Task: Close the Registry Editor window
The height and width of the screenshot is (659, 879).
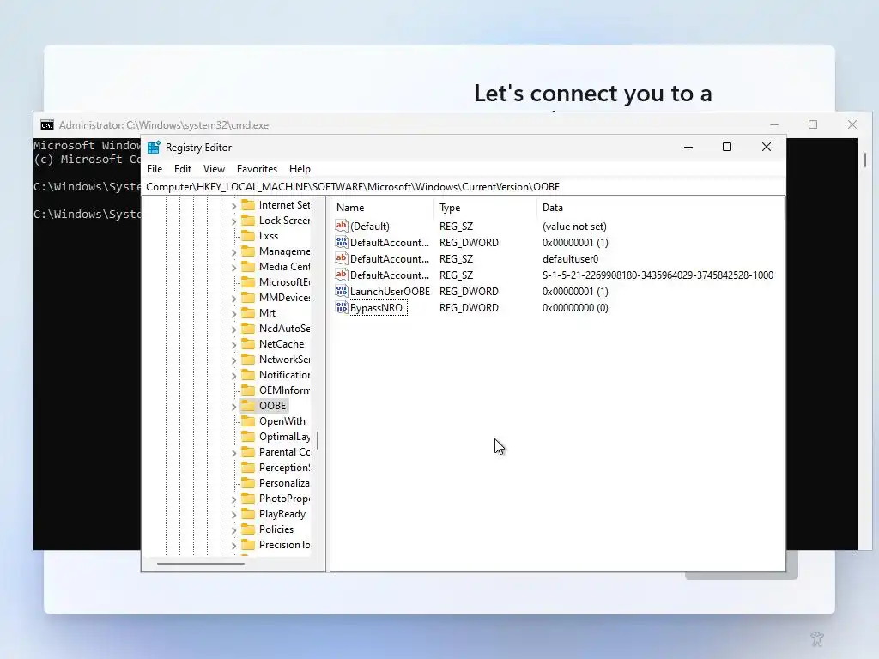Action: pyautogui.click(x=767, y=147)
